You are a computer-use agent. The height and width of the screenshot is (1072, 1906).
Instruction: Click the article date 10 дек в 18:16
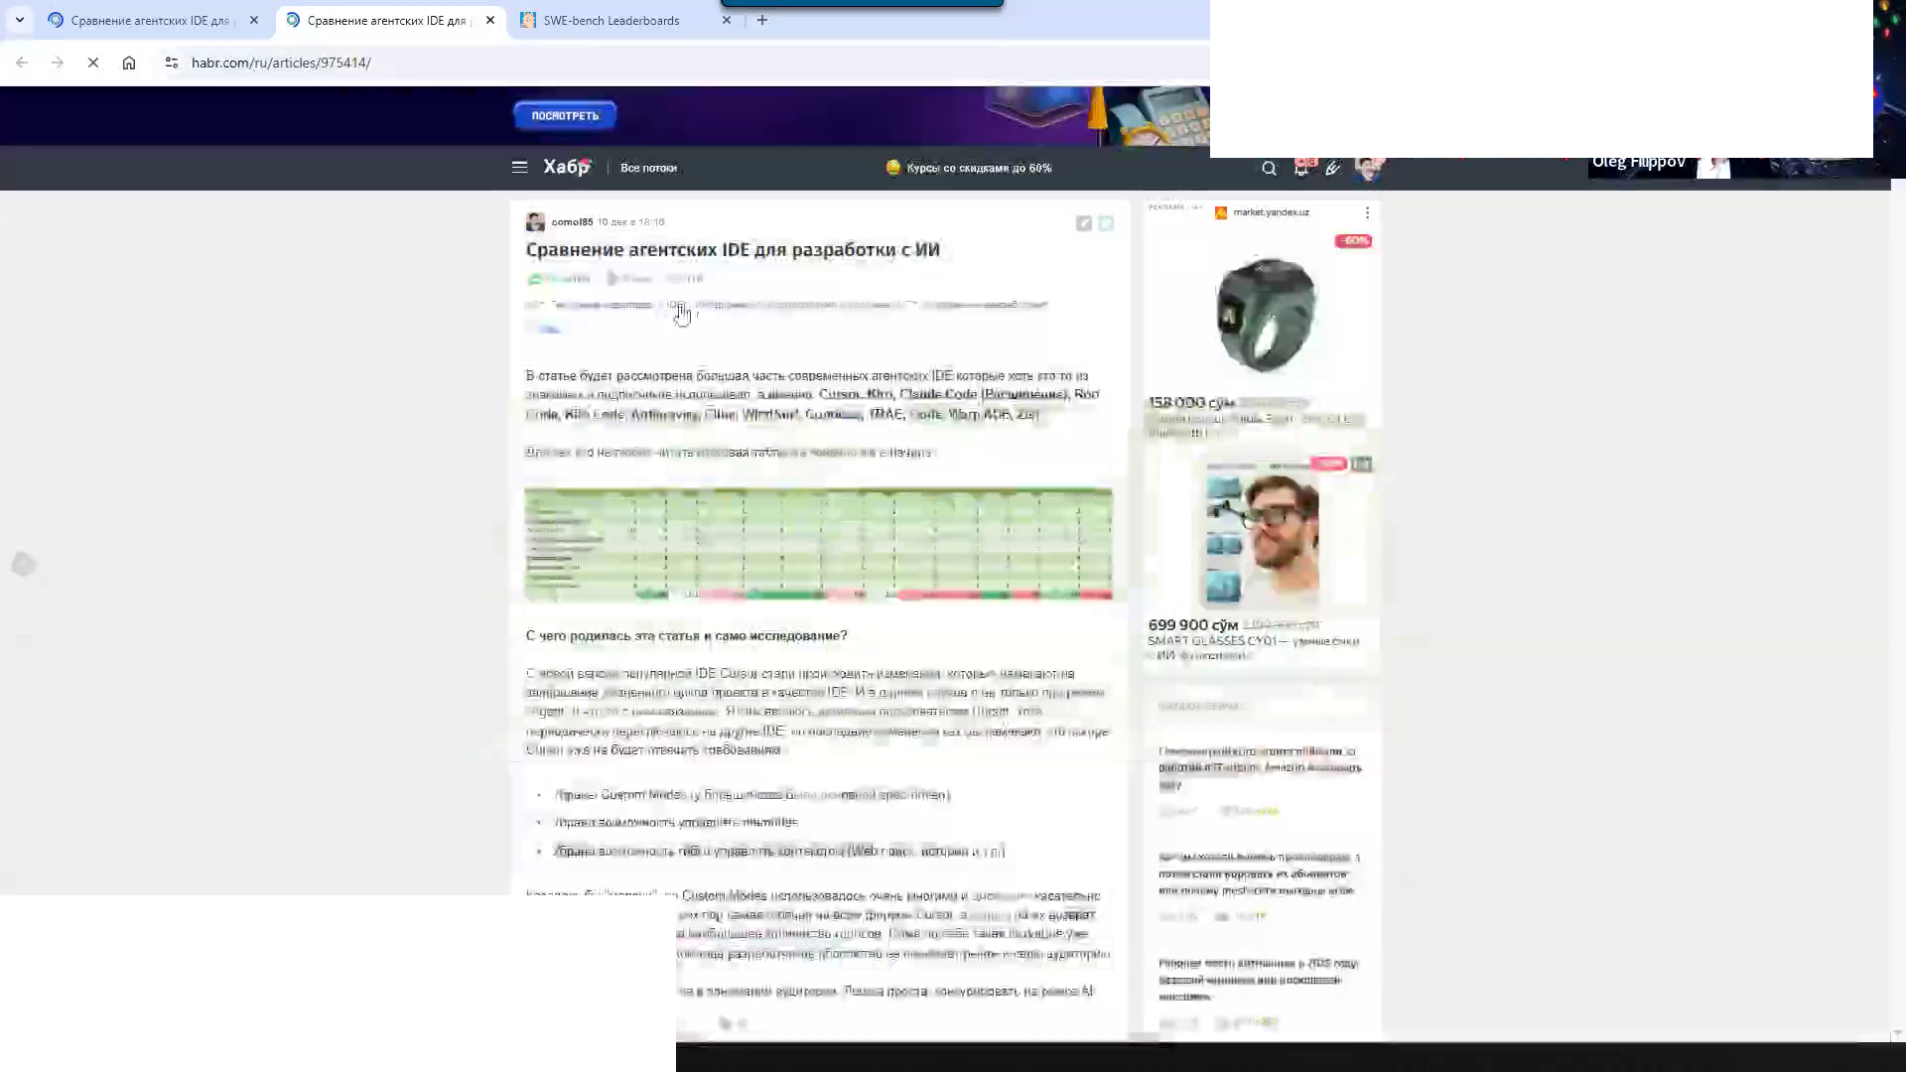pyautogui.click(x=631, y=222)
